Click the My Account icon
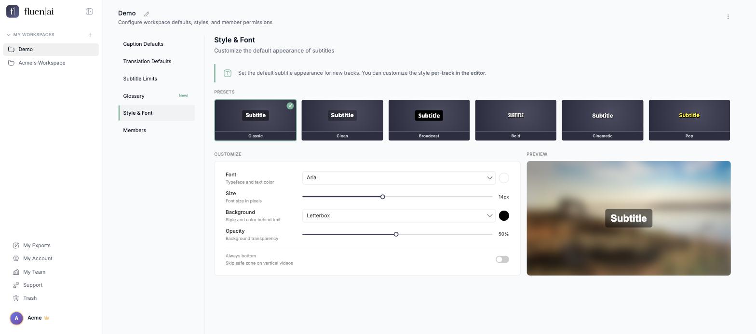The height and width of the screenshot is (334, 756). 16,258
